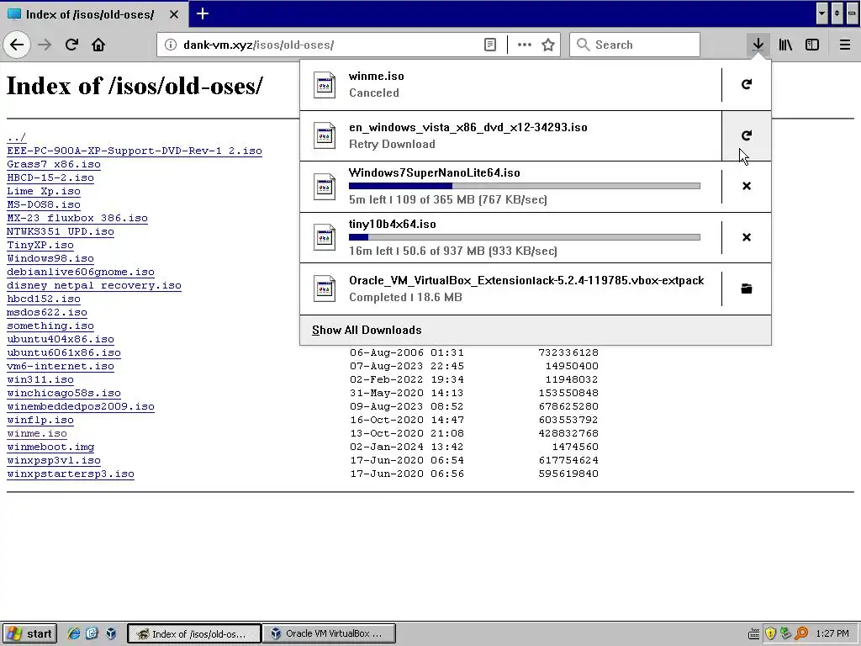The height and width of the screenshot is (646, 861).
Task: Cancel the tiny10b4x64.iso download
Action: 747,237
